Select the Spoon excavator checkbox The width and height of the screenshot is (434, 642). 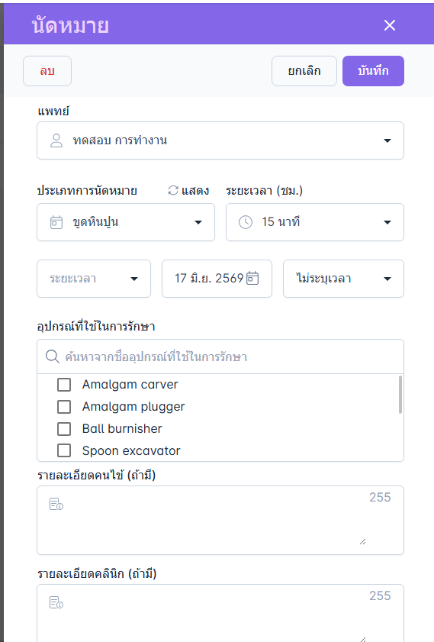64,450
